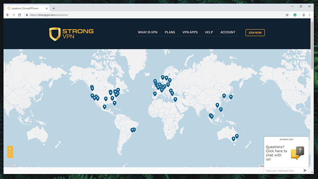318x179 pixels.
Task: Select the Israel server location pin
Action: pos(175,99)
